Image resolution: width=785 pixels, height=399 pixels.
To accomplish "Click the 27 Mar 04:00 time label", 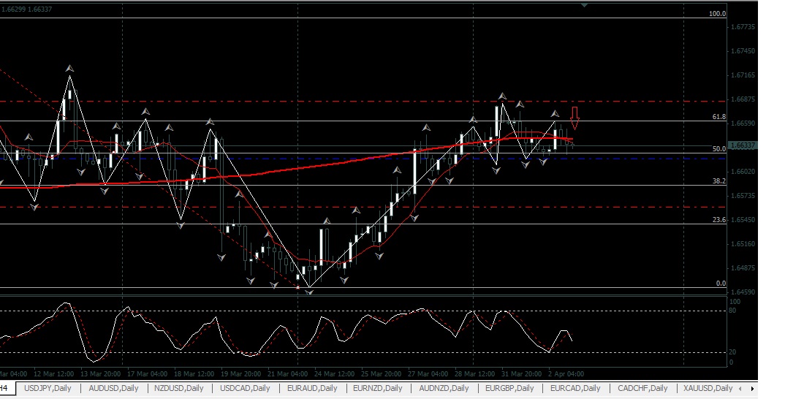I will [428, 374].
